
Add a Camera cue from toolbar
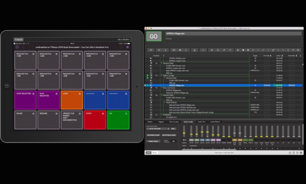(180, 50)
